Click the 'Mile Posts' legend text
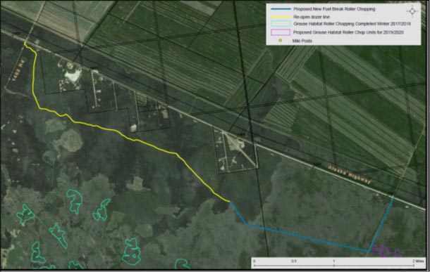 (x=302, y=41)
